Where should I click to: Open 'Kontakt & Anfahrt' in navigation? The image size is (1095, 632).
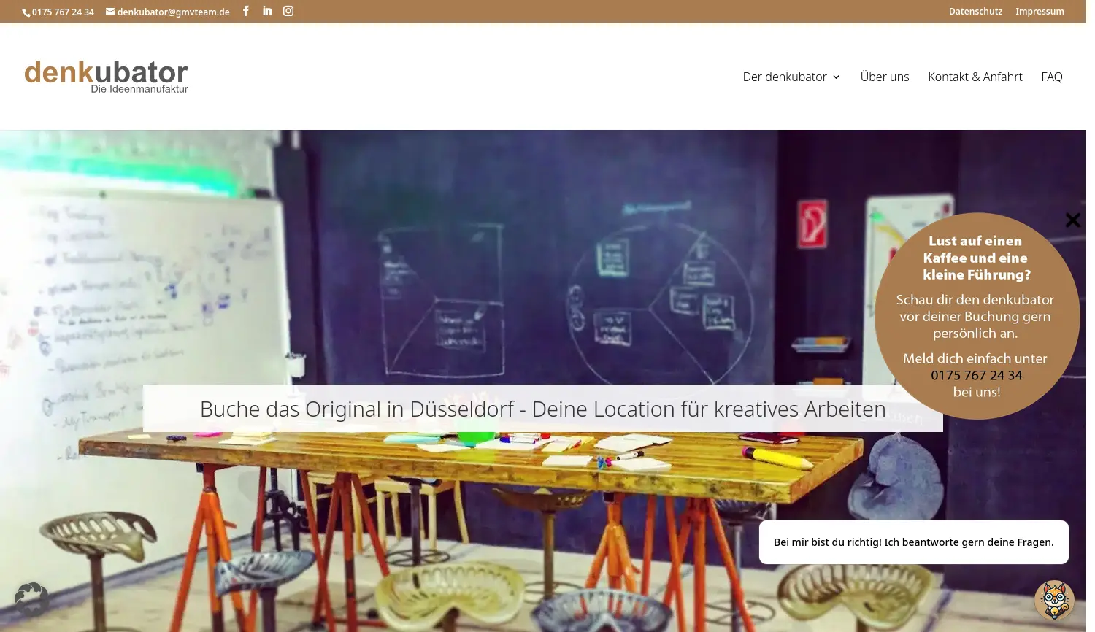coord(975,77)
